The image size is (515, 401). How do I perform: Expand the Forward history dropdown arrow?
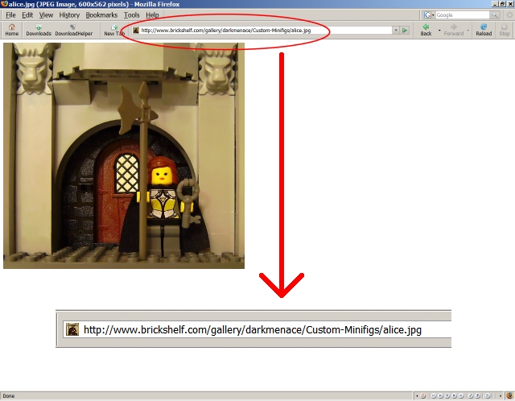(x=468, y=31)
